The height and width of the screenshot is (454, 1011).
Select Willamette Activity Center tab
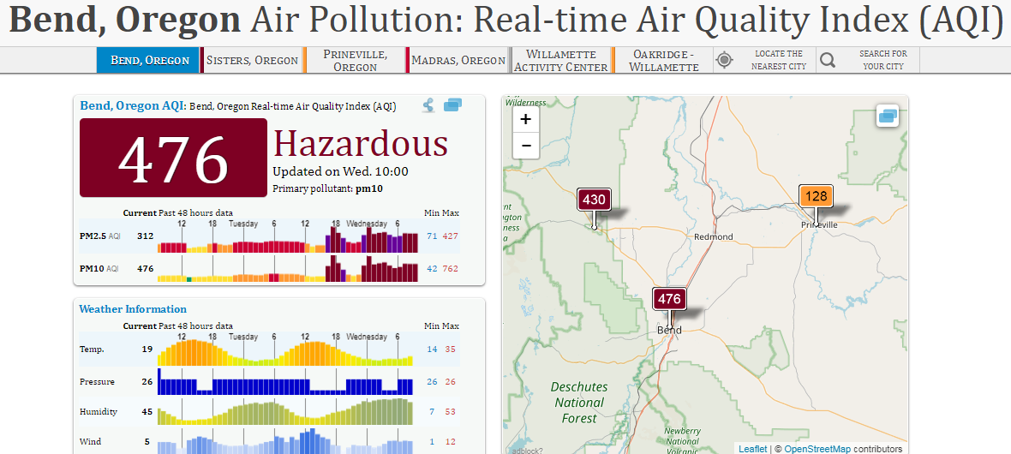(560, 60)
